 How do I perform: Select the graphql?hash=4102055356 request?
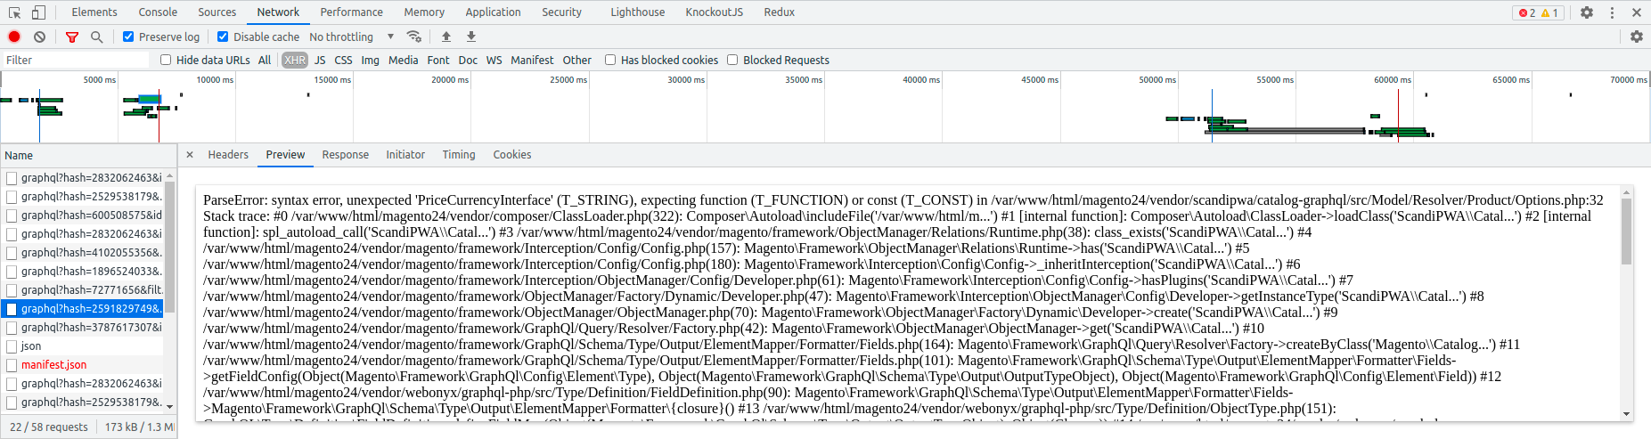pyautogui.click(x=83, y=252)
